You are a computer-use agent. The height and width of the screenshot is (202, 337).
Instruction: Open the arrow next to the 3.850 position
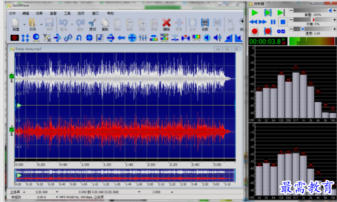(172, 192)
